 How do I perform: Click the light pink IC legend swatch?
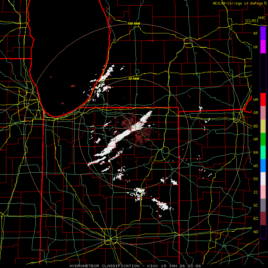pyautogui.click(x=263, y=192)
